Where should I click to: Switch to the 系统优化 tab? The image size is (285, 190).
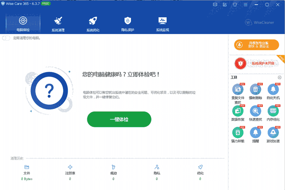point(93,24)
